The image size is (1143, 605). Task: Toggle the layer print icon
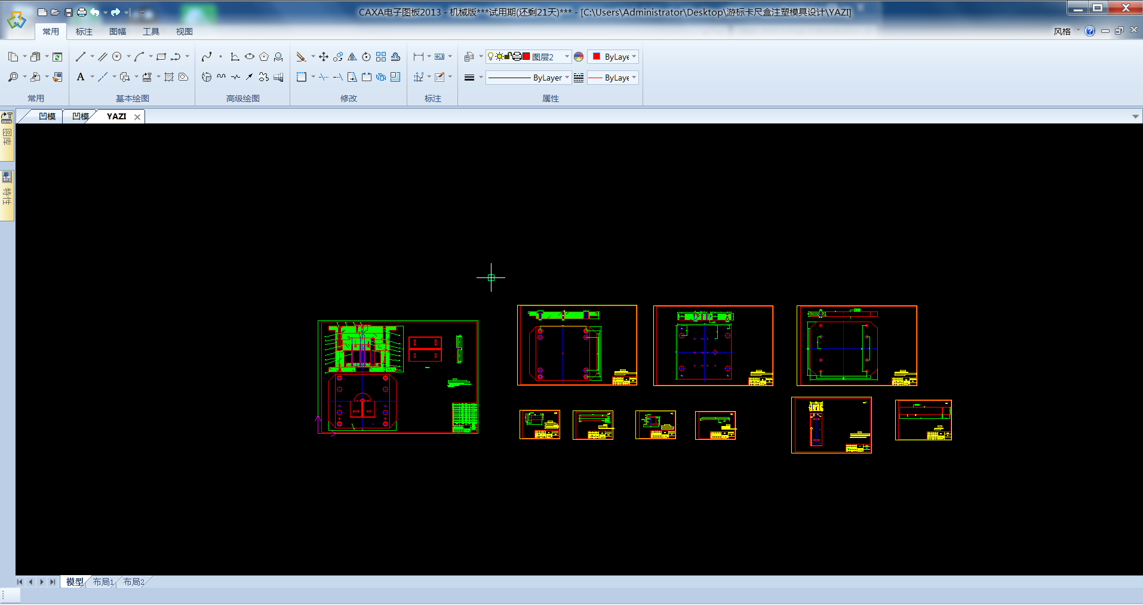point(517,57)
